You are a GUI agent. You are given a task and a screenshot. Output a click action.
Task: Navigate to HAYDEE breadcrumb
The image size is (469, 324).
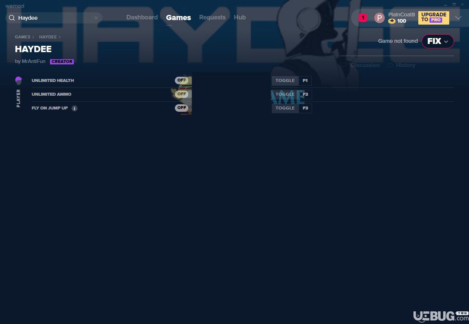[48, 37]
